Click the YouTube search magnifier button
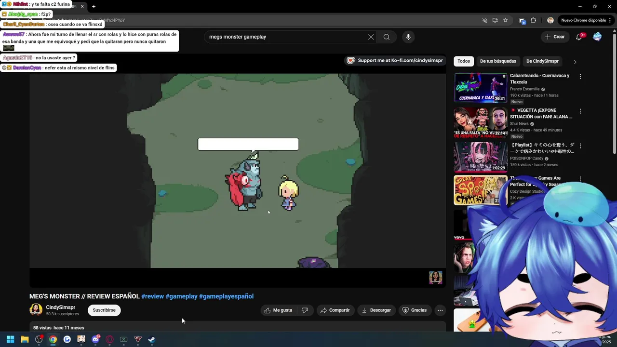Viewport: 617px width, 347px height. click(x=387, y=37)
